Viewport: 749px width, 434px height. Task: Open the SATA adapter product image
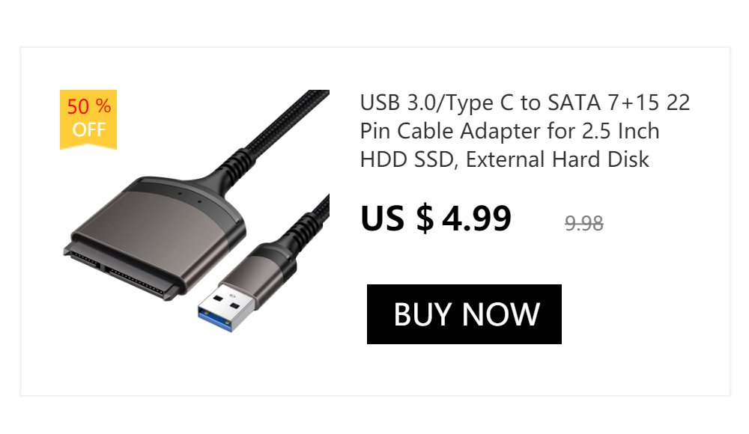point(195,211)
